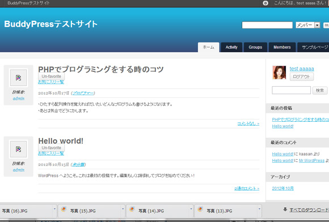Click BuddyPressテストサイト in the admin bar
The image size is (329, 222).
click(28, 3)
